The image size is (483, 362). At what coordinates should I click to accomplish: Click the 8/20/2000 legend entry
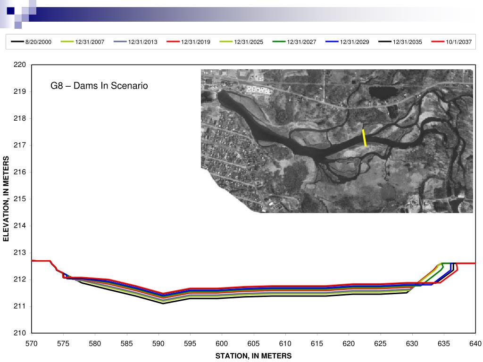pyautogui.click(x=31, y=42)
